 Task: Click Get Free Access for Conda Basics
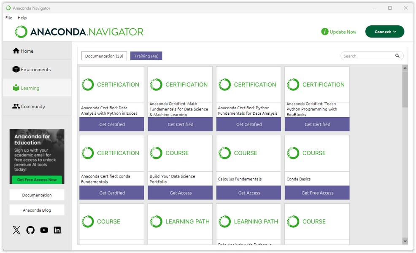(x=317, y=193)
